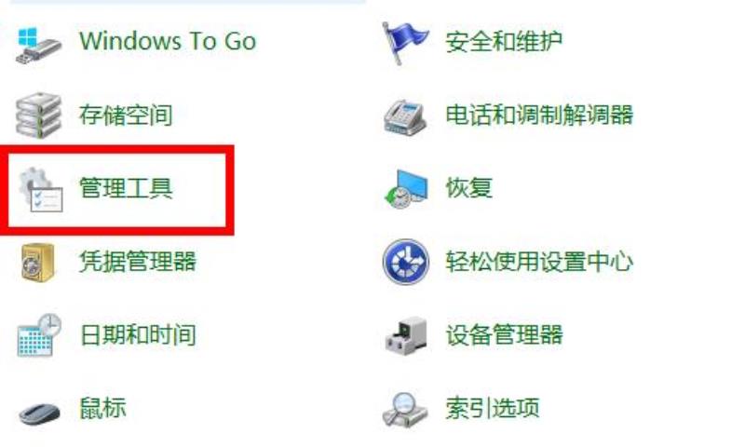Open the 设备管理器 text link

coord(504,335)
